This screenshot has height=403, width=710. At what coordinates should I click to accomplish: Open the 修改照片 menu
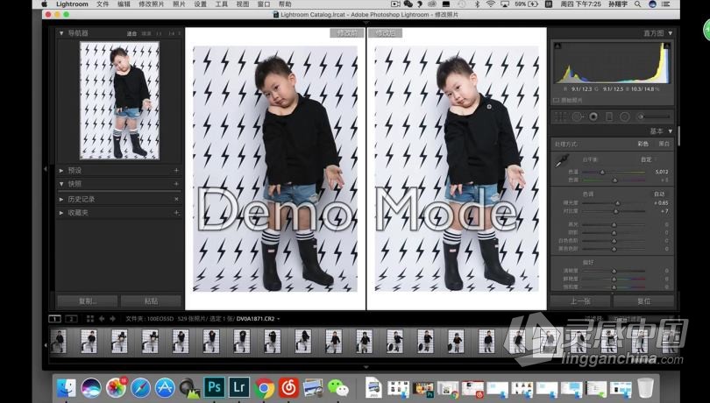click(152, 4)
